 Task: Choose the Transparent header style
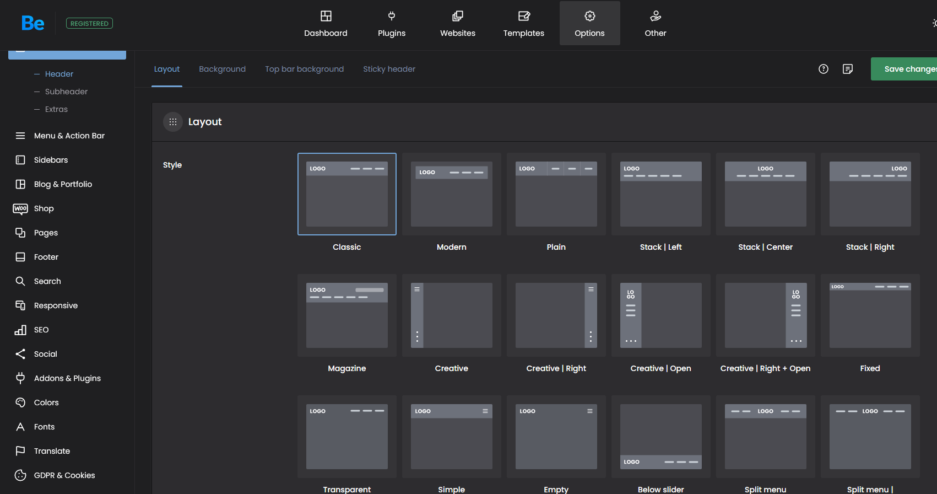point(347,437)
